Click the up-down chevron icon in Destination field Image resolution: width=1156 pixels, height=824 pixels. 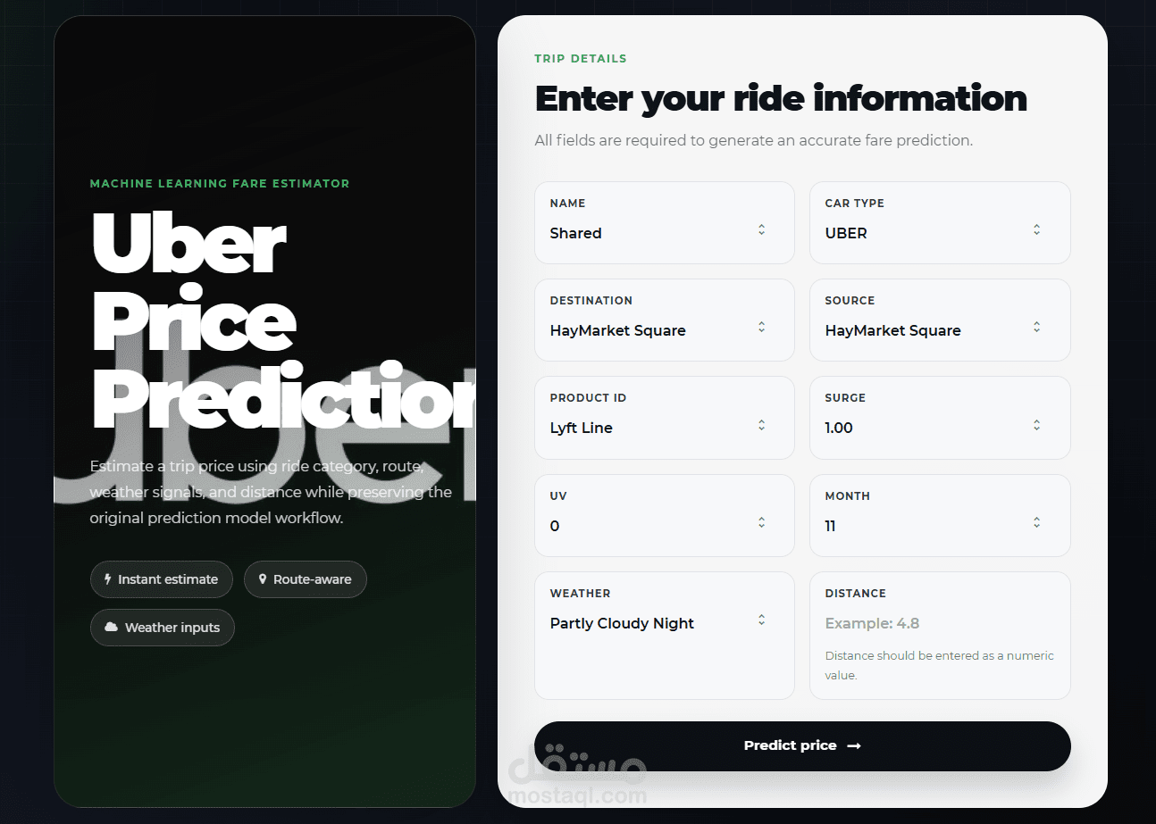(762, 328)
